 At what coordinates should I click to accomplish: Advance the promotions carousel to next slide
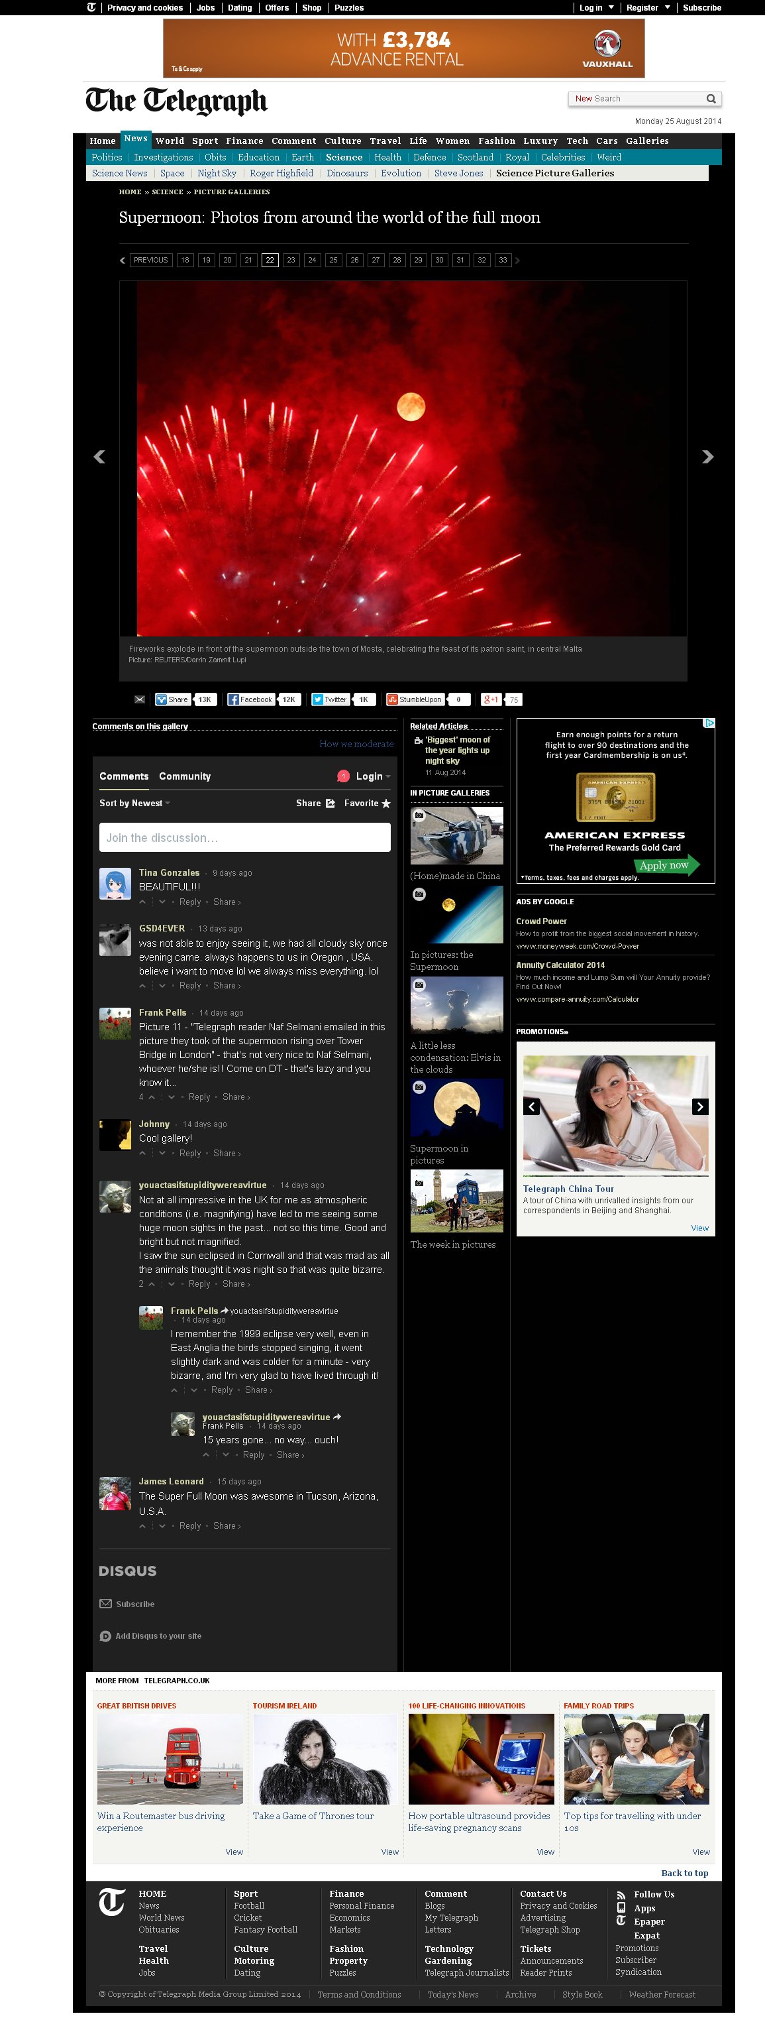(699, 1106)
